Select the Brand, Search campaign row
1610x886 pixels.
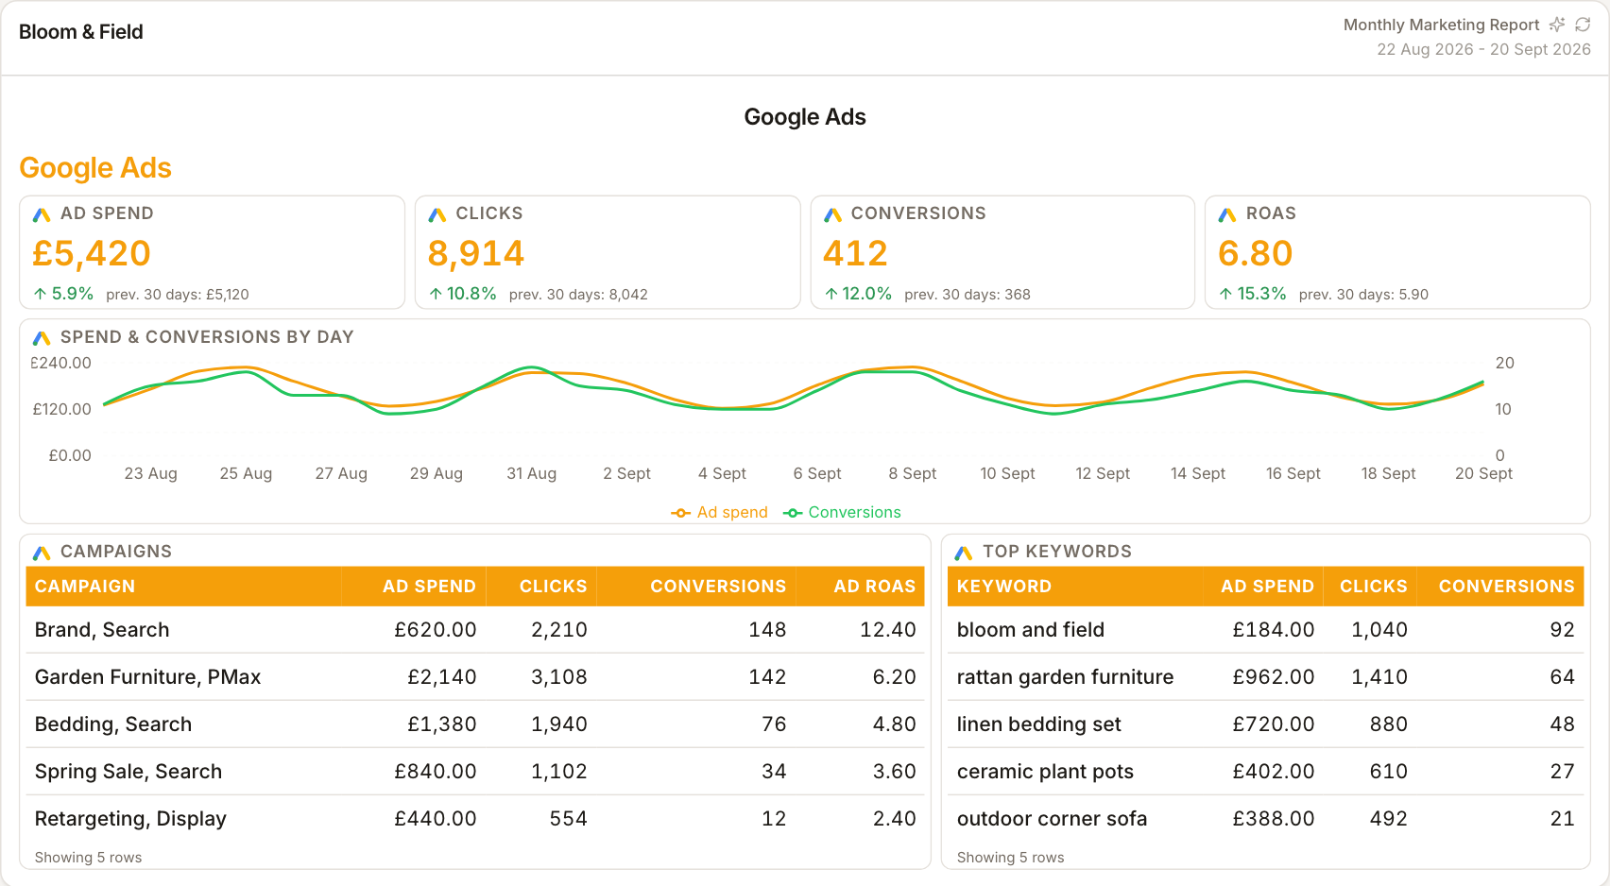click(474, 630)
